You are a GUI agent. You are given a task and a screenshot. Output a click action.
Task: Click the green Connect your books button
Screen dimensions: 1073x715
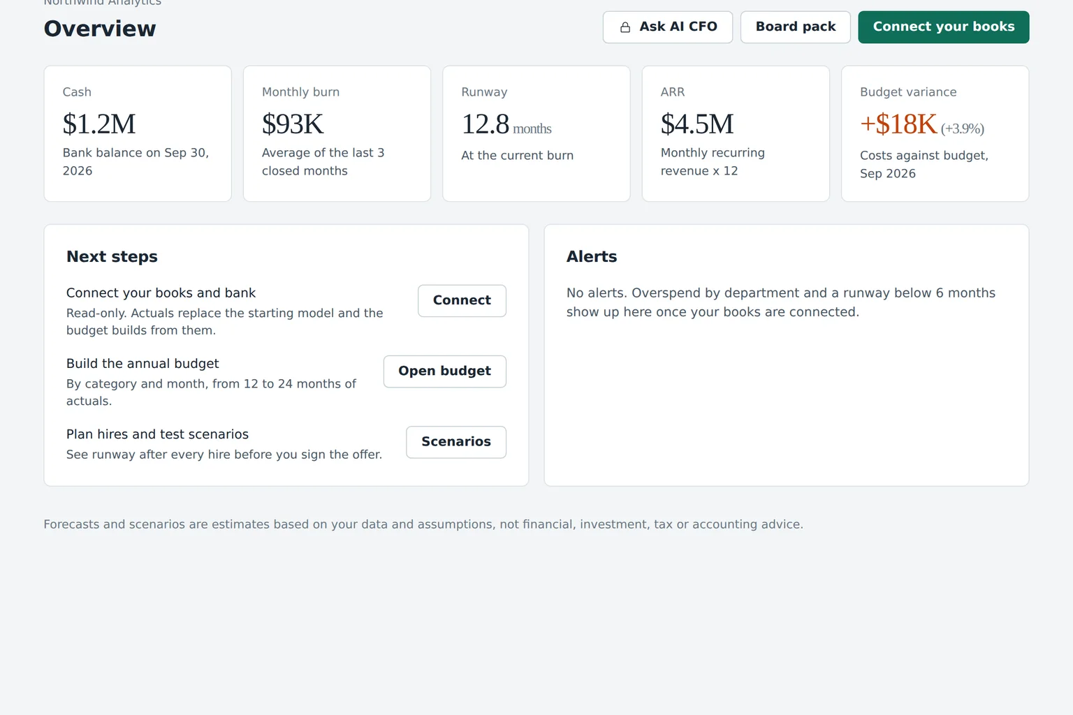(x=944, y=27)
